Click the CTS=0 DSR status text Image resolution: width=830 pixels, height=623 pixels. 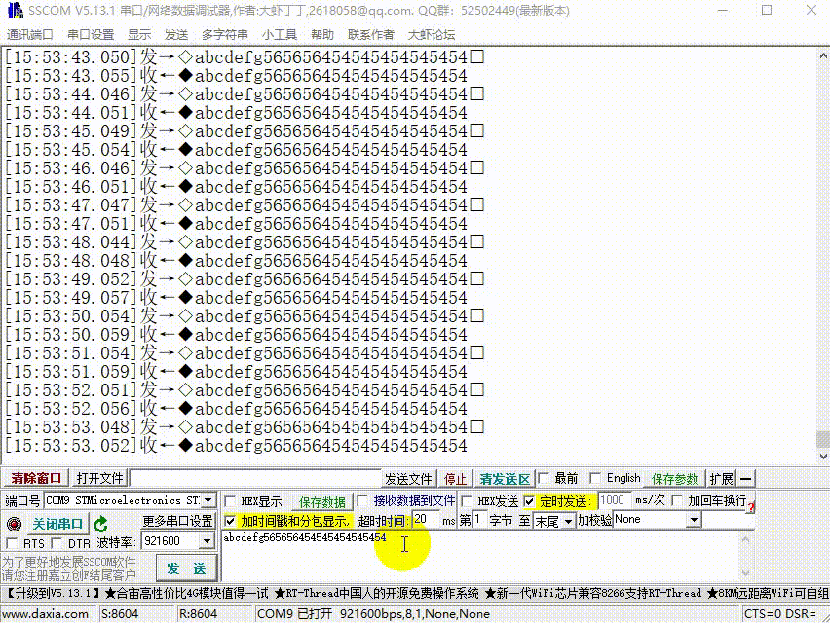pos(780,614)
